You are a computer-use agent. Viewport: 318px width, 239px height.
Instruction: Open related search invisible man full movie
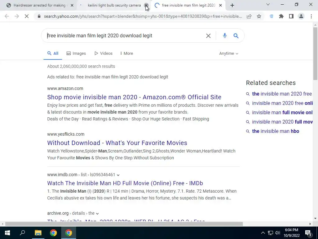pos(282,113)
